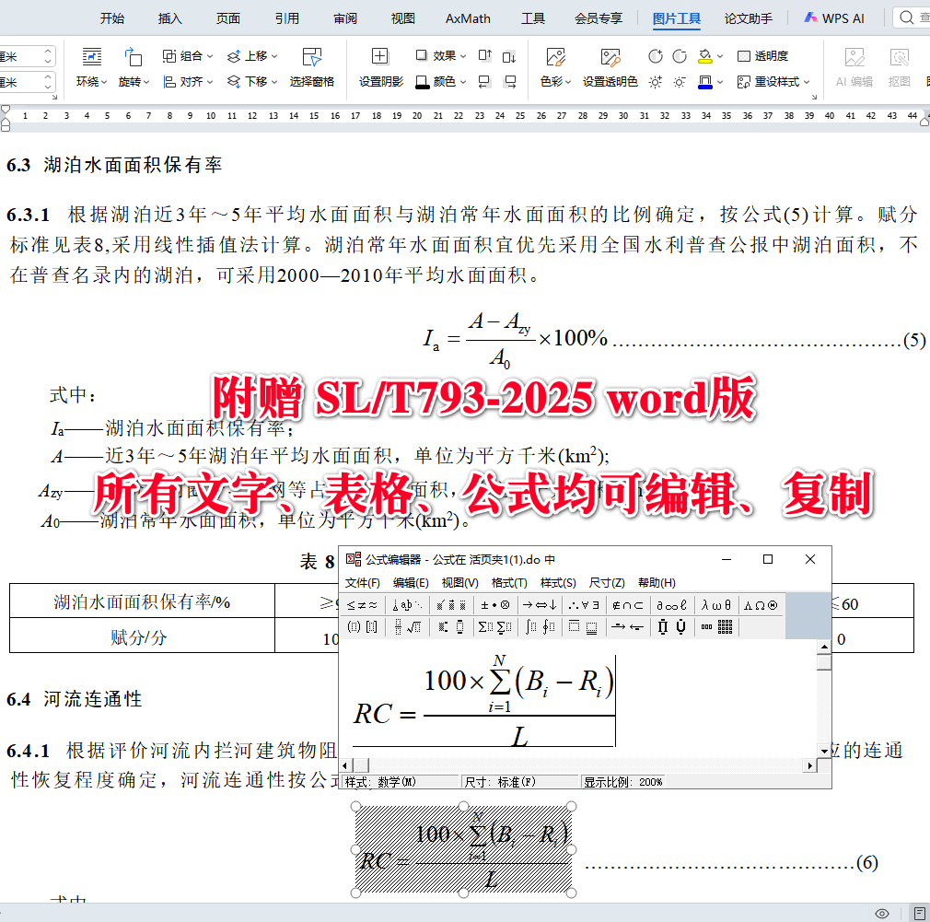Open 格式(T) menu in formula editor
The image size is (930, 922).
(509, 583)
